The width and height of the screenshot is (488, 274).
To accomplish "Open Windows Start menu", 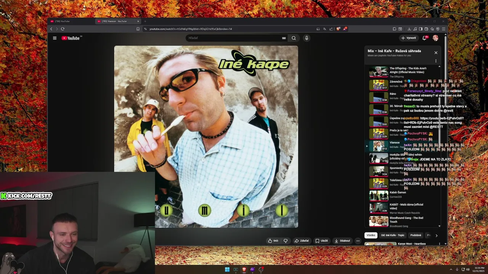I will point(227,269).
